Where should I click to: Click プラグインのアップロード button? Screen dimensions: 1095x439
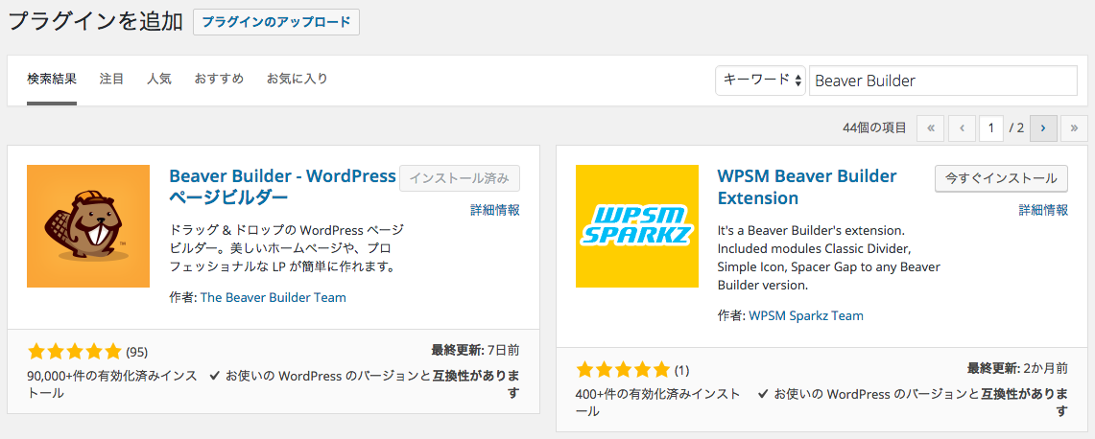point(276,22)
